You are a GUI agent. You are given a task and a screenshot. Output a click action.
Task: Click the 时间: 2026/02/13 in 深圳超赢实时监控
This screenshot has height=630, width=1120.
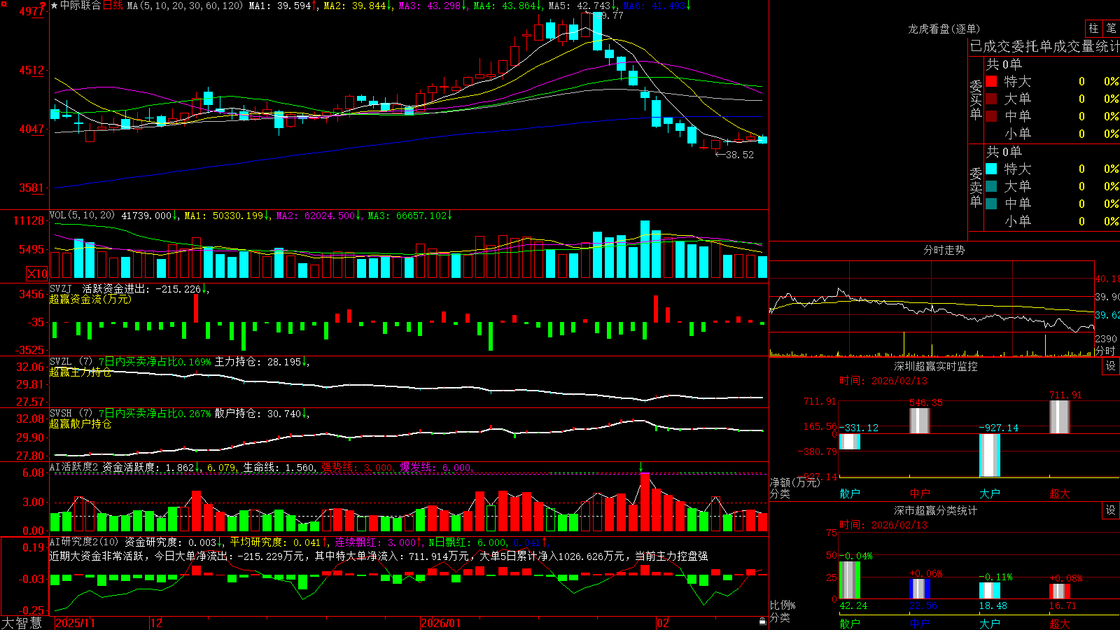(883, 381)
